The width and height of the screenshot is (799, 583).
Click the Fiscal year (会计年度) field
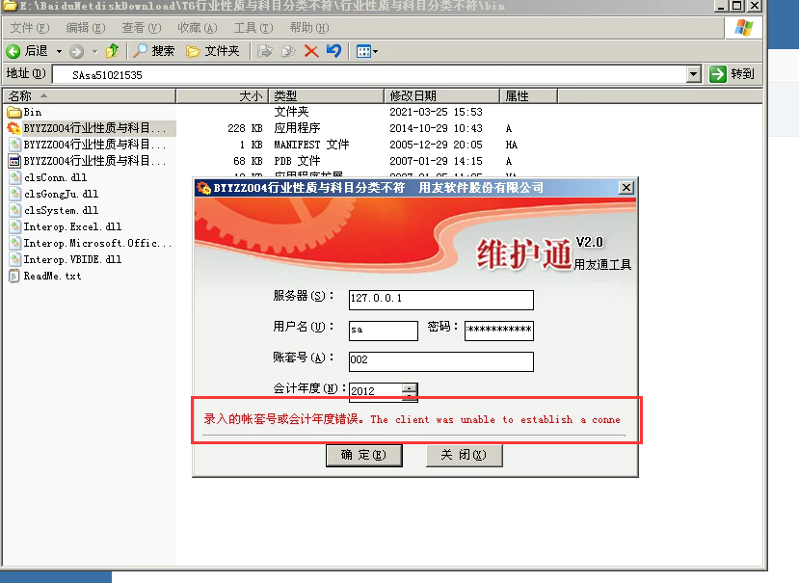(376, 391)
